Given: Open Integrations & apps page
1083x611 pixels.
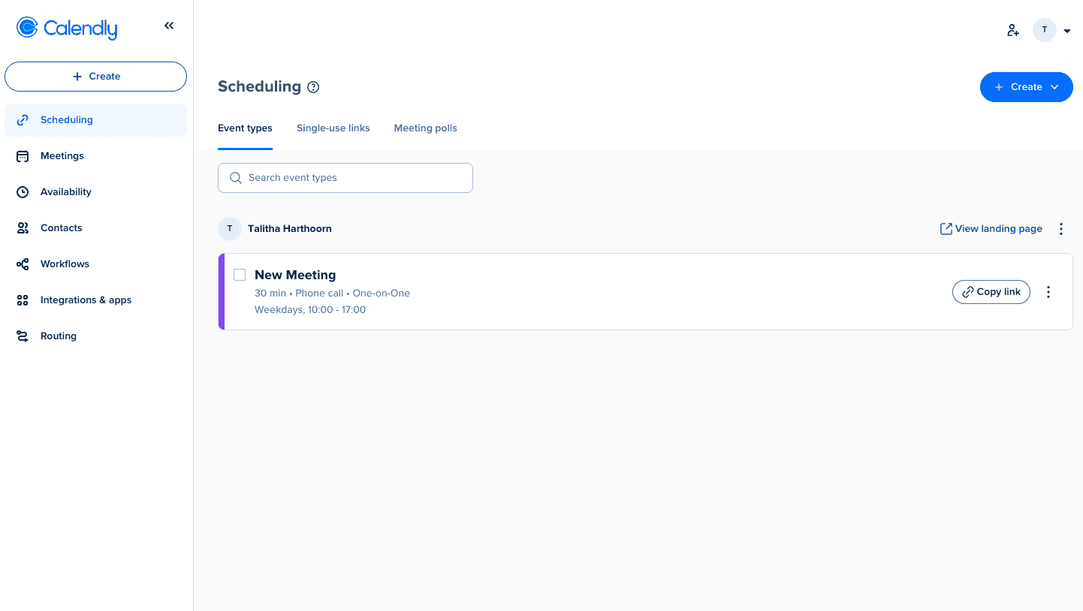Looking at the screenshot, I should point(86,300).
